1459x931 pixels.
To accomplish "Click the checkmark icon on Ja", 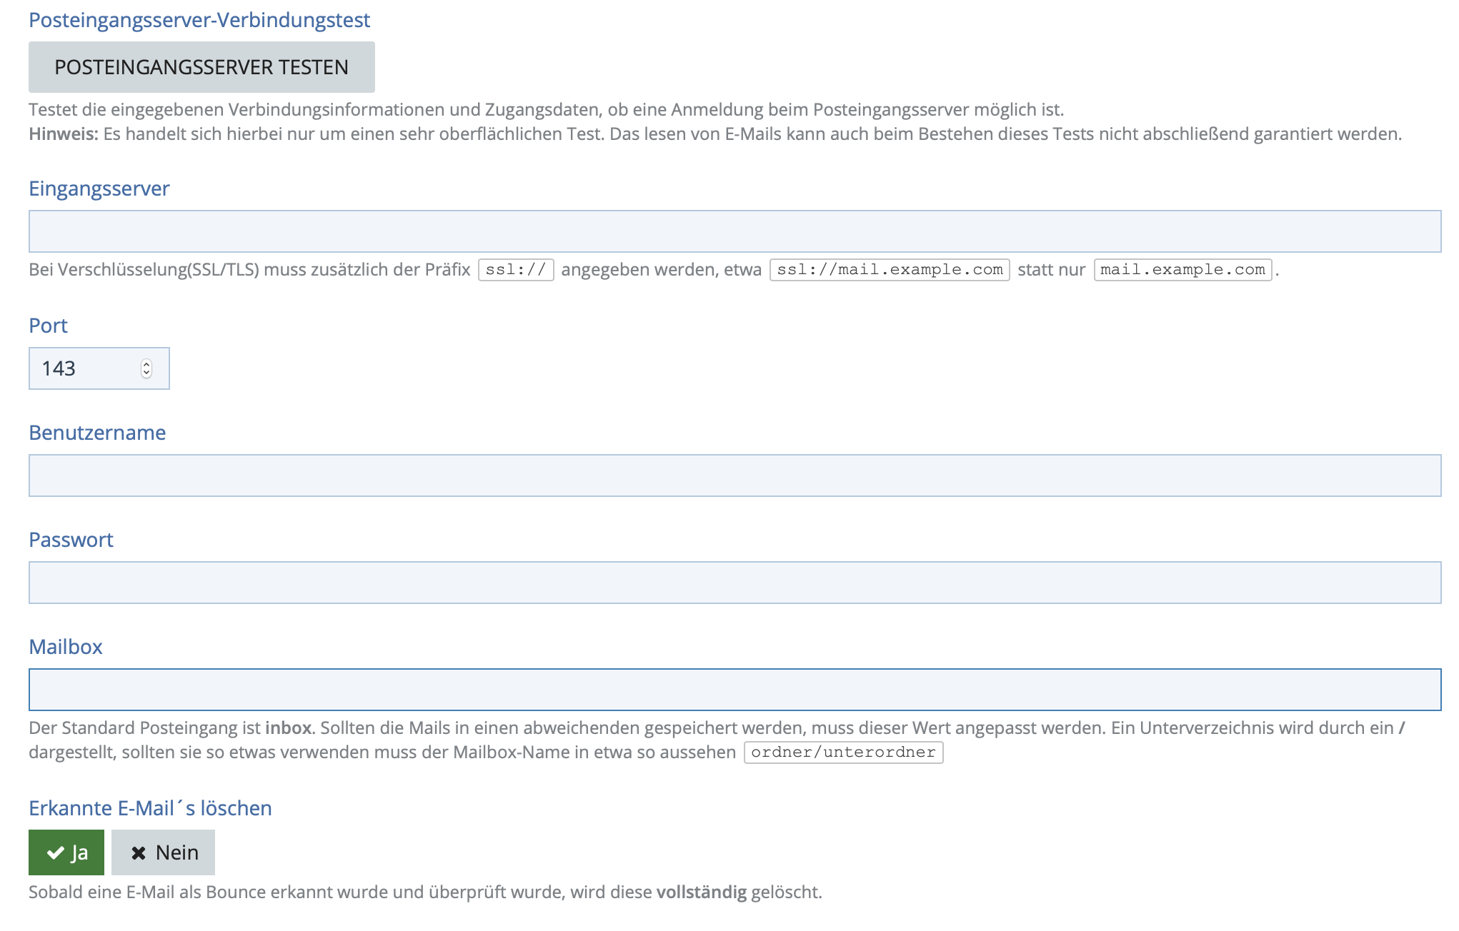I will [x=55, y=852].
